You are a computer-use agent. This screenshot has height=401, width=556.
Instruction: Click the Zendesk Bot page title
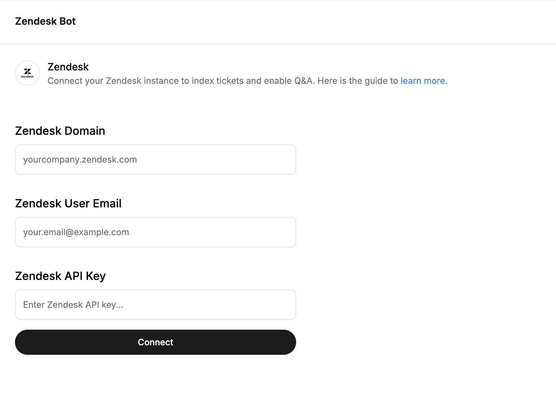pos(45,21)
